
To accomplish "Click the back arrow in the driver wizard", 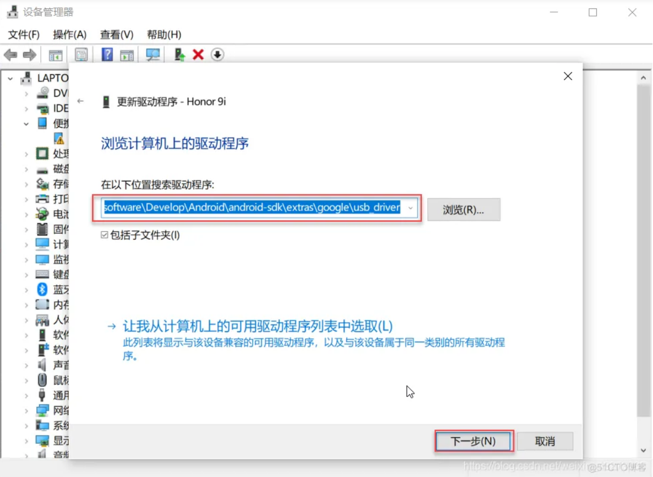I will click(81, 102).
